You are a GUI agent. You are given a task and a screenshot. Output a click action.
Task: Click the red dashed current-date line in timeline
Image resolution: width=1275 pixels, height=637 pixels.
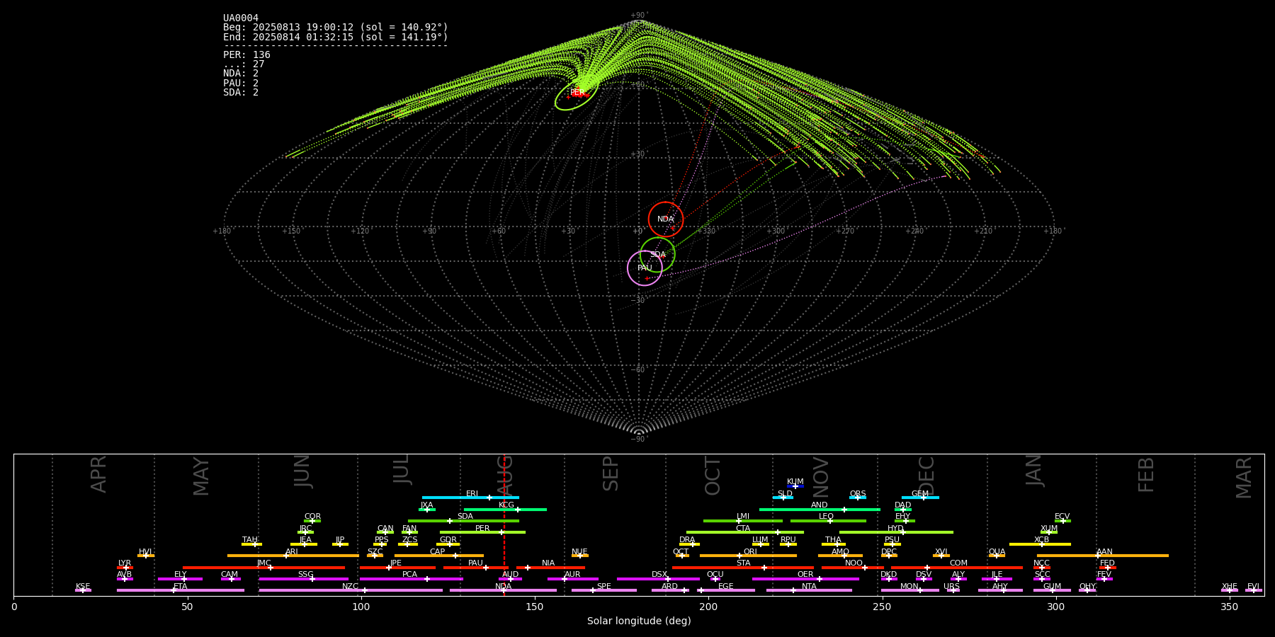504,524
